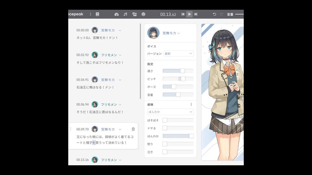Screen dimensions: 312x175
Task: Select the text そして我こそはフリモメンなり!
Action: pyautogui.click(x=100, y=63)
